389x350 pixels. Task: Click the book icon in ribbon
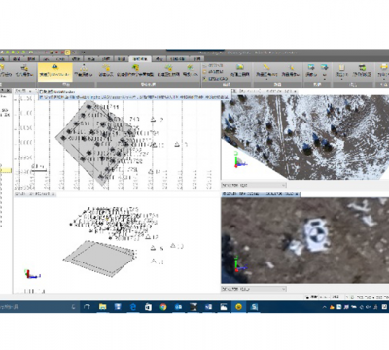[x=341, y=71]
